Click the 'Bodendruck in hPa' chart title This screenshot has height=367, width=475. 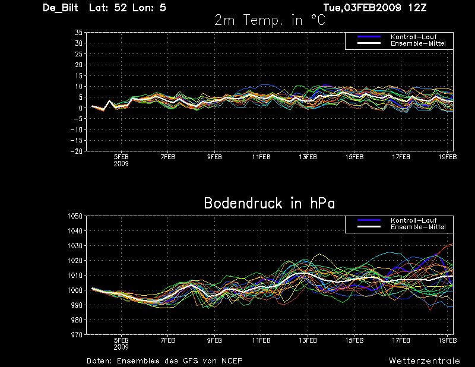[x=270, y=203]
